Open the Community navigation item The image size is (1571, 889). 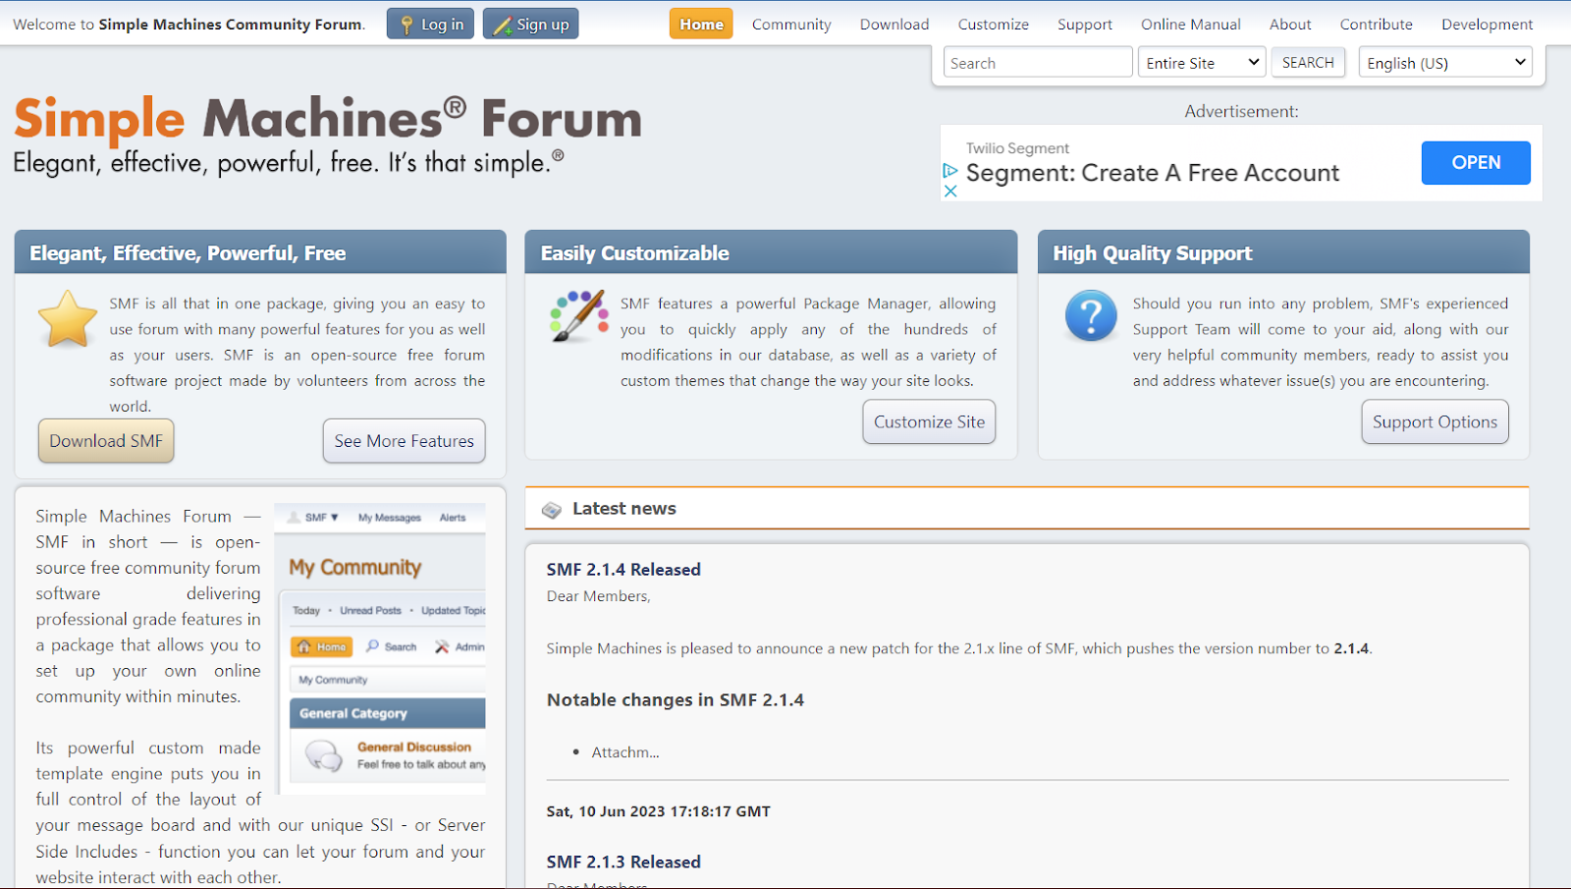[x=790, y=24]
